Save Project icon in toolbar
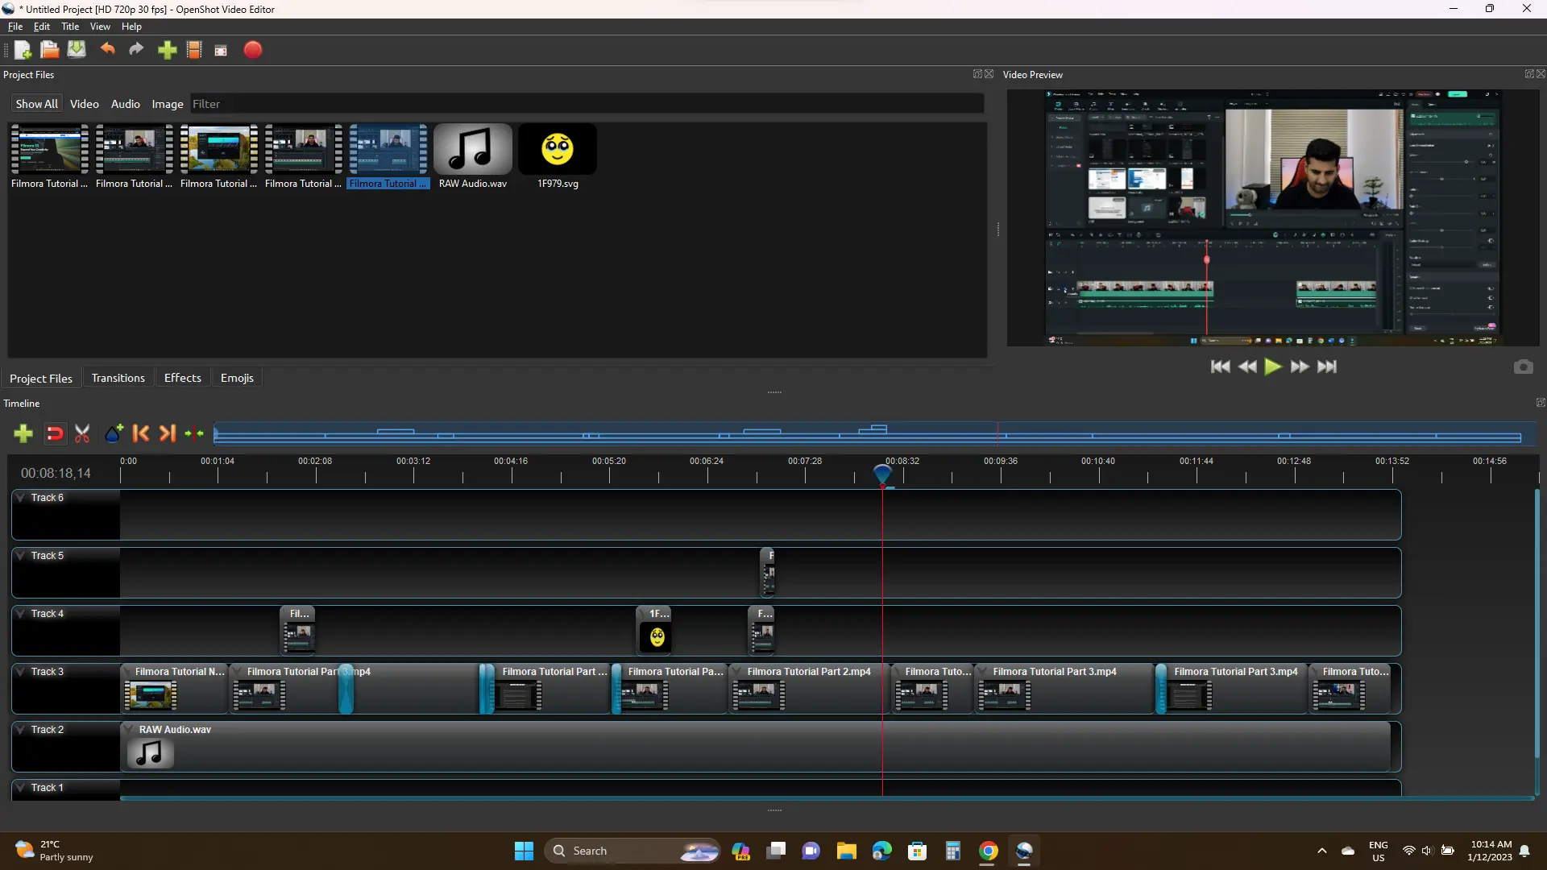 (x=77, y=50)
